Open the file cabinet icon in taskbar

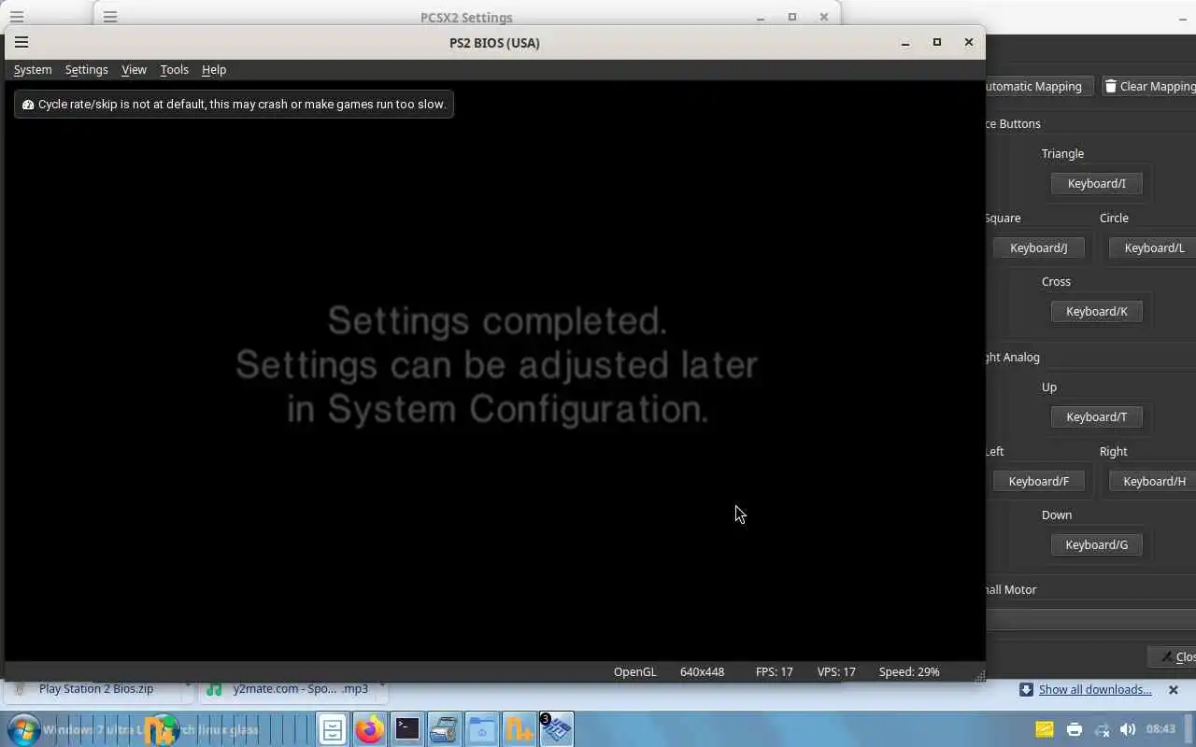pos(332,729)
